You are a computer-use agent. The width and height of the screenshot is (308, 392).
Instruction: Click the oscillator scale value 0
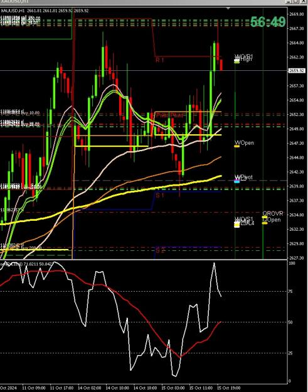pos(290,381)
